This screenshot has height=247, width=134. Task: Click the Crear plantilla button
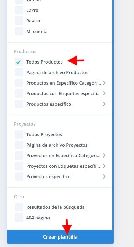coord(60,237)
